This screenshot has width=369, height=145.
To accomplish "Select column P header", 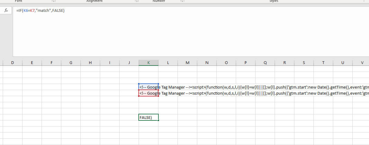I will 245,62.
